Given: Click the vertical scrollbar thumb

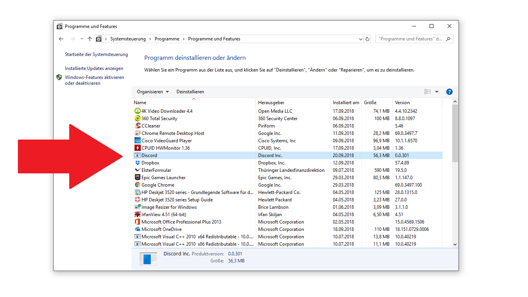Looking at the screenshot, I should click(455, 133).
